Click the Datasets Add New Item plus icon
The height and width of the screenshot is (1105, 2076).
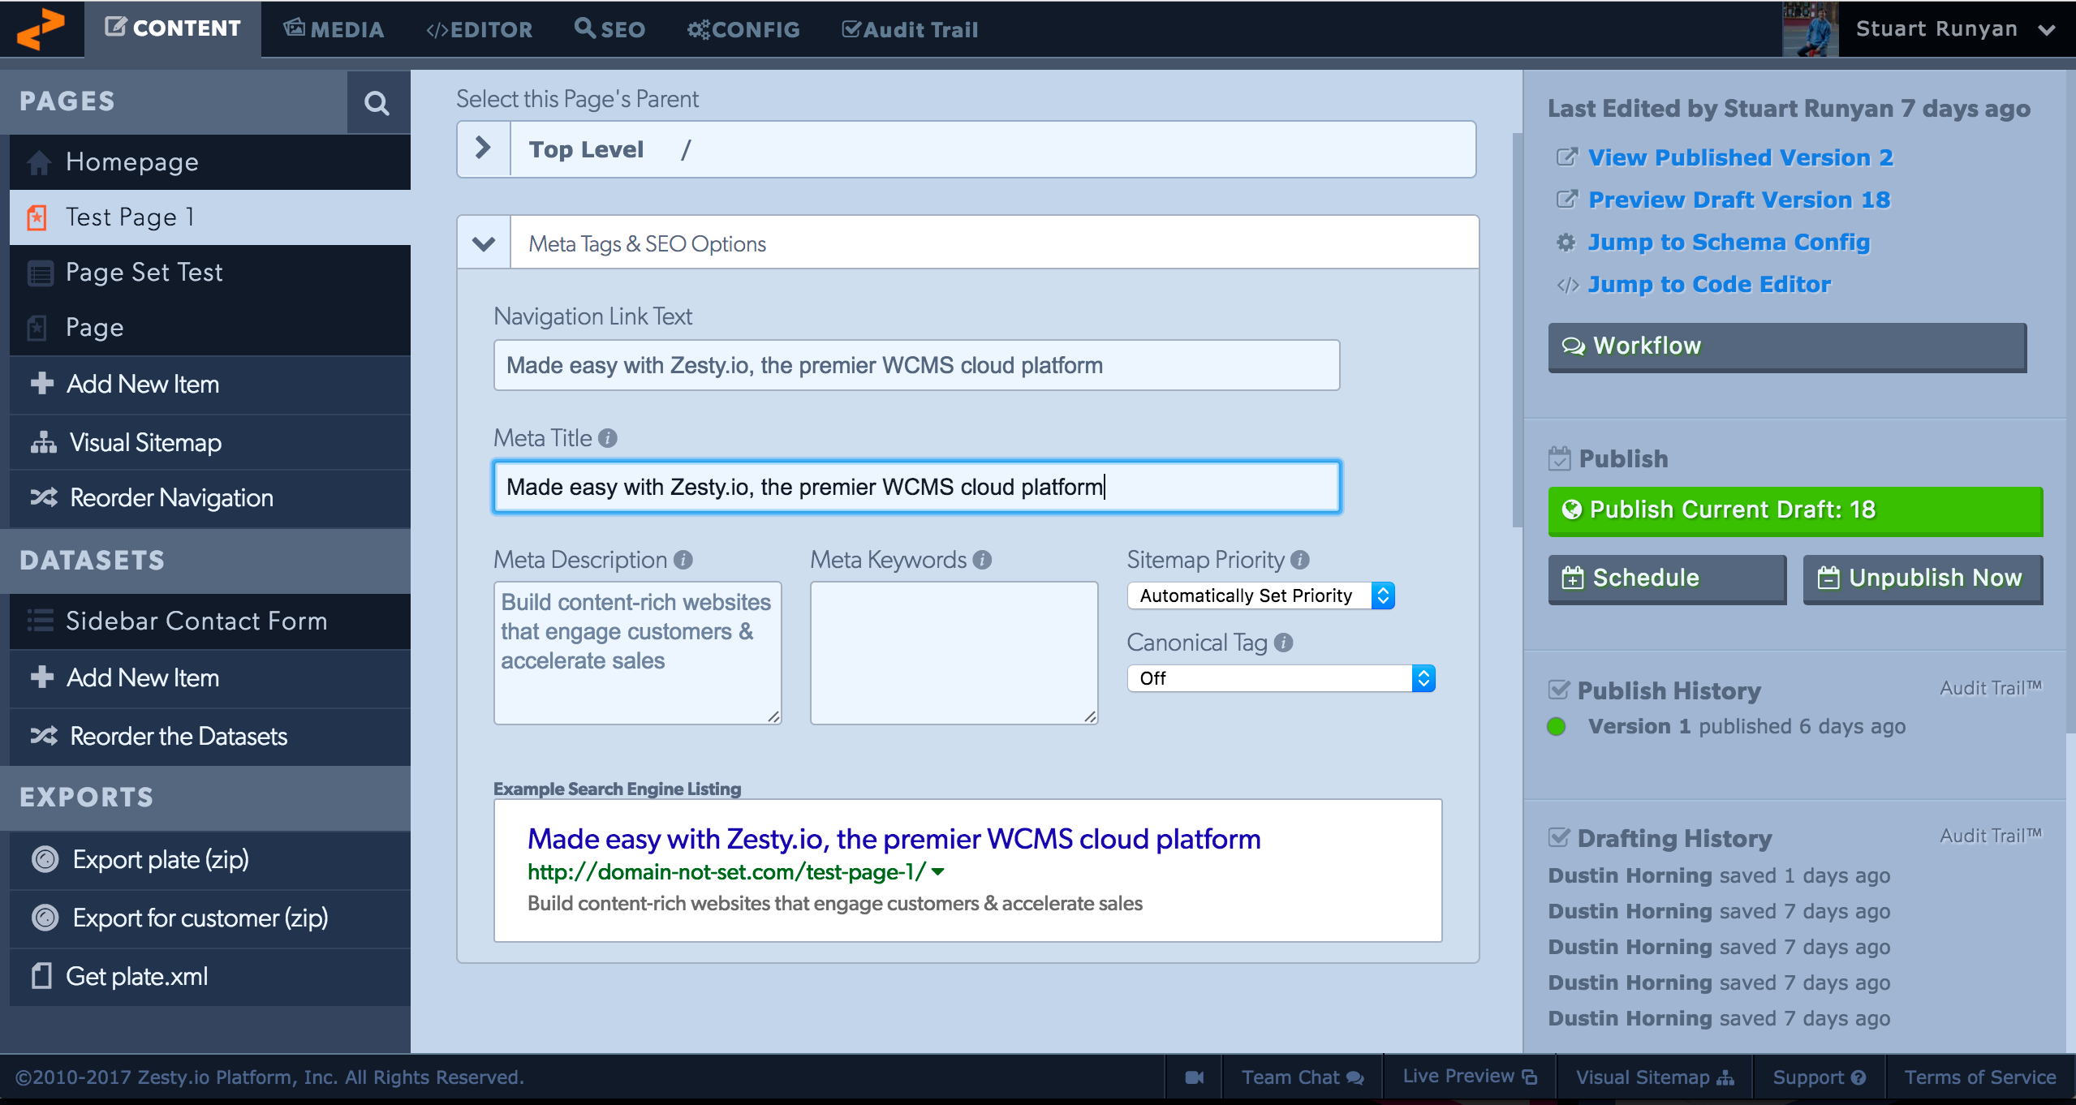point(42,677)
